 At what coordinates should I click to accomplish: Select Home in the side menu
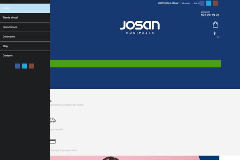pos(25,8)
